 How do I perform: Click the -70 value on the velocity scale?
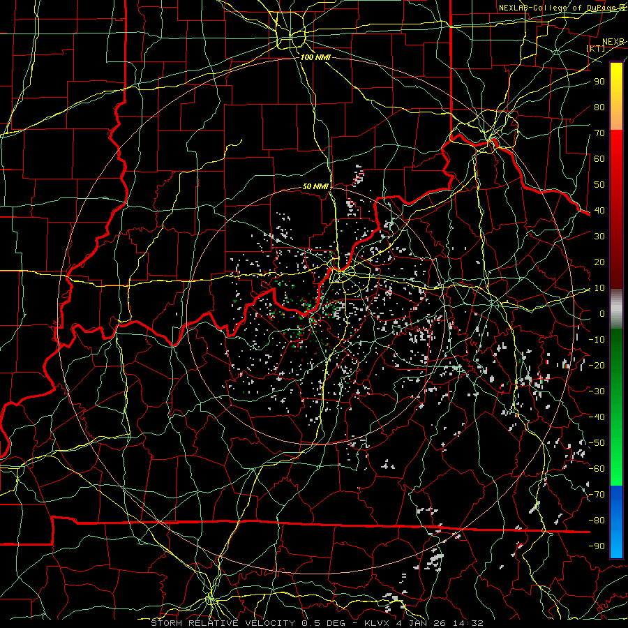(x=597, y=495)
